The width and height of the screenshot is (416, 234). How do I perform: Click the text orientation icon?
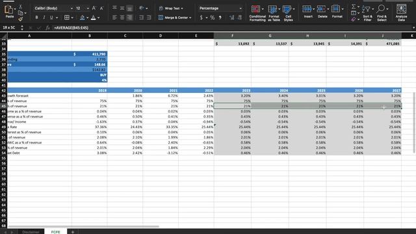click(142, 8)
